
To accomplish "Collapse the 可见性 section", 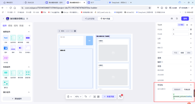I will pos(191,85).
